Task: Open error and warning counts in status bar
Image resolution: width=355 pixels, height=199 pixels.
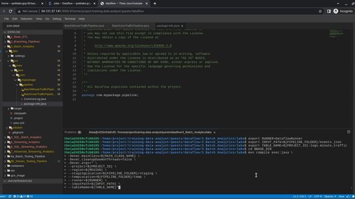Action: click(23, 197)
